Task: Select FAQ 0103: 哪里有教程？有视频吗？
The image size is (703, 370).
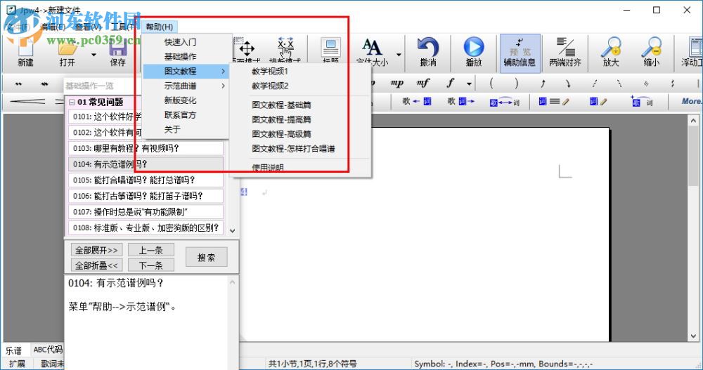Action: pyautogui.click(x=146, y=148)
